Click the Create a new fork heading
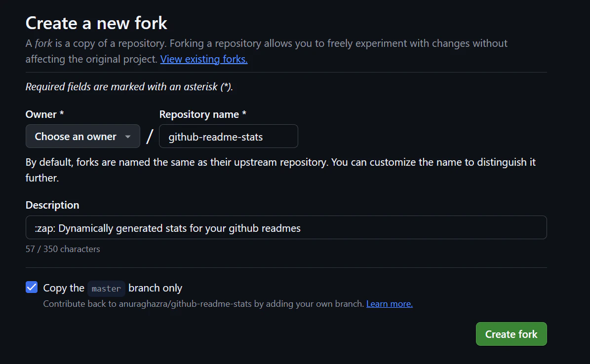The width and height of the screenshot is (590, 364). [96, 23]
